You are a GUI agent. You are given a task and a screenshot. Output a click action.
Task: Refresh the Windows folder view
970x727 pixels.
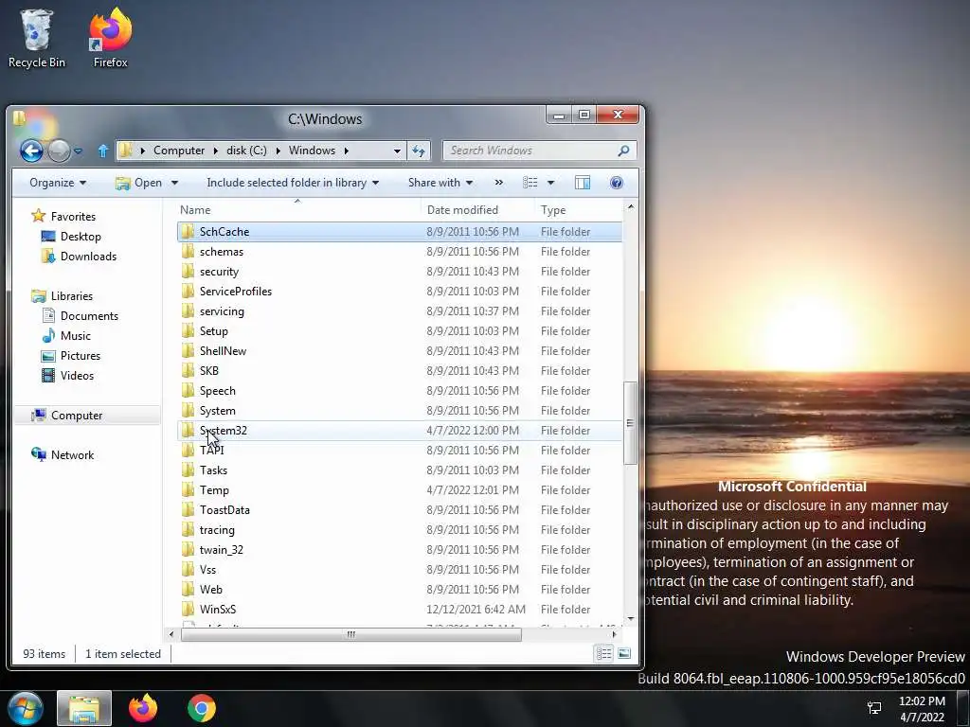tap(419, 151)
